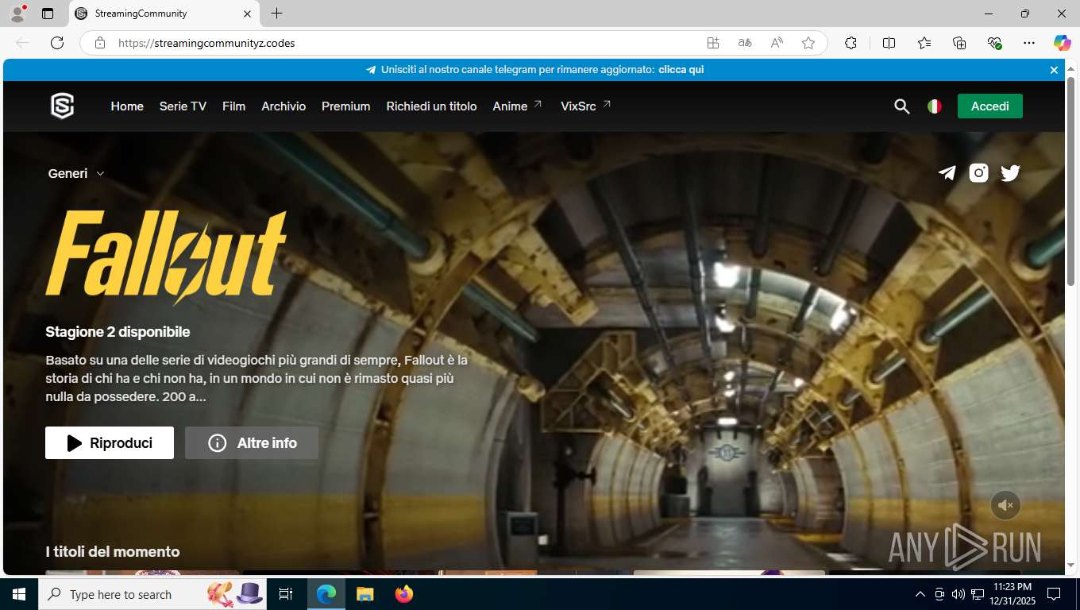The width and height of the screenshot is (1080, 610).
Task: Select the StreamingCommunity browser tab
Action: tap(163, 14)
